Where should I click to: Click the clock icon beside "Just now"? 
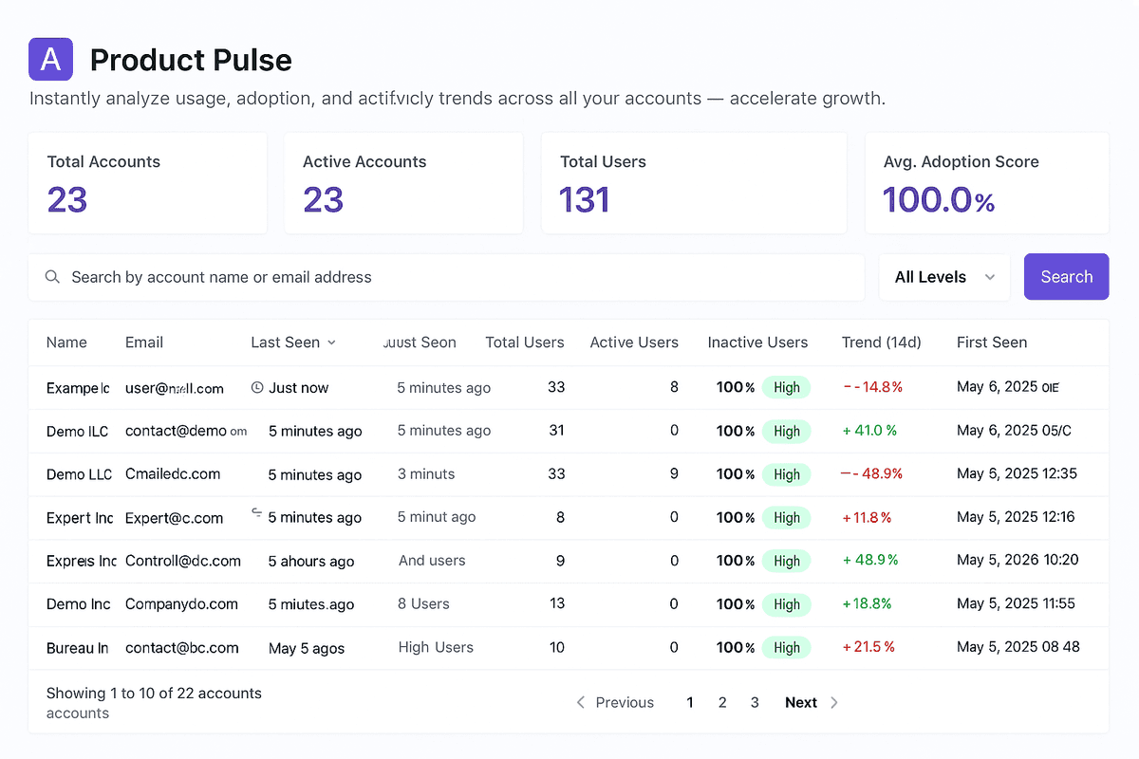tap(256, 387)
